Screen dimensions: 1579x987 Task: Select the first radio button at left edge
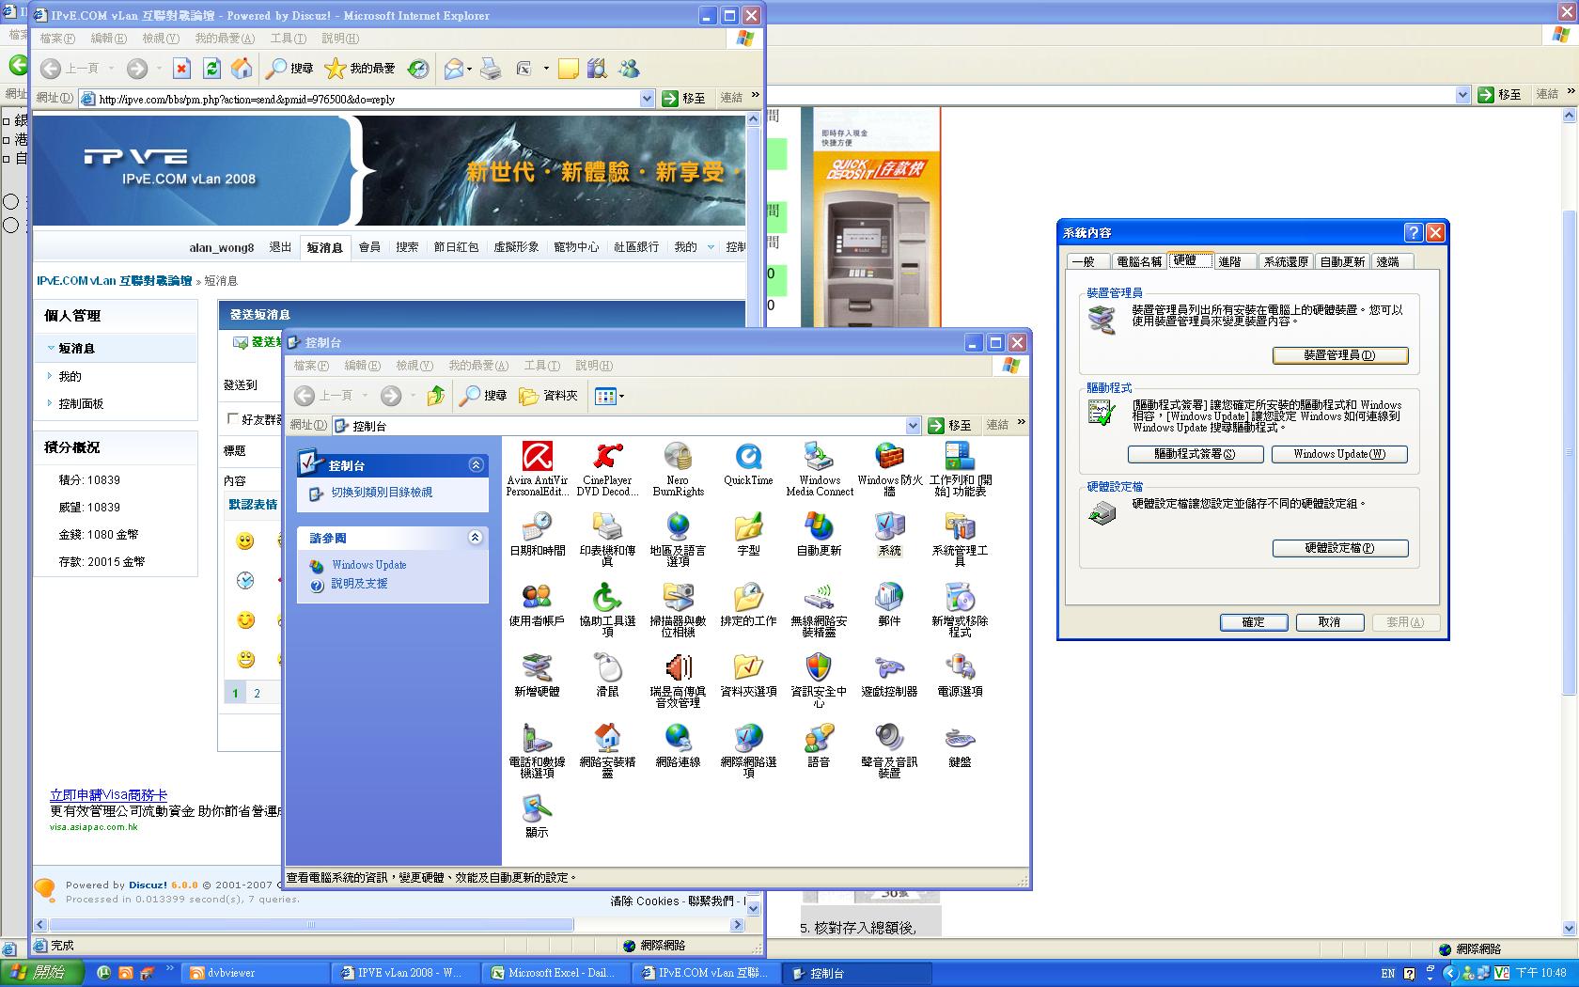[x=11, y=201]
